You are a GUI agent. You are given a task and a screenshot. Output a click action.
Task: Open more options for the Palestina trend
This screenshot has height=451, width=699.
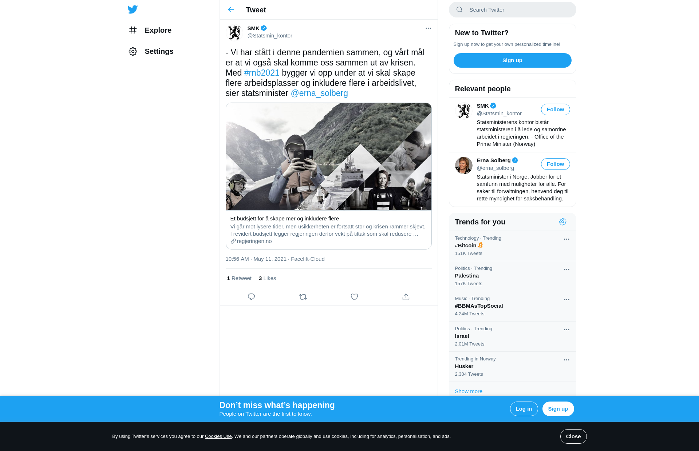(x=566, y=270)
